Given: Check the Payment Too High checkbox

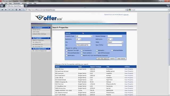Looking at the screenshot, I should pos(67,50).
